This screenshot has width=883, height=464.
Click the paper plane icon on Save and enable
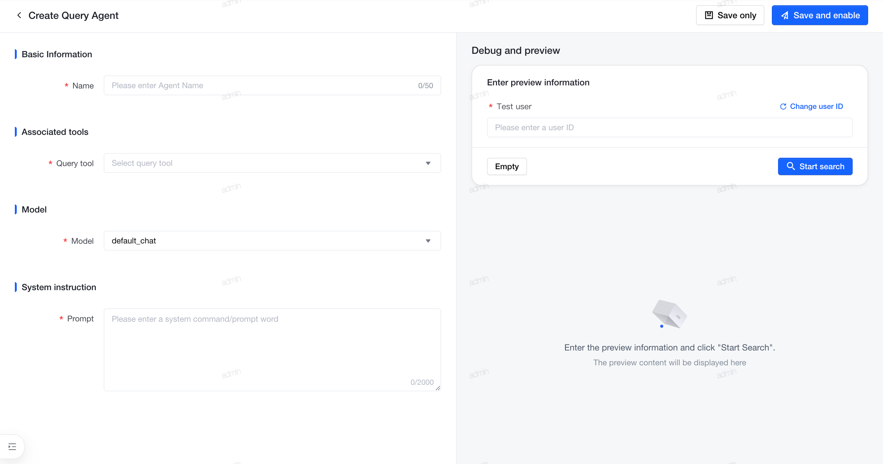point(785,15)
